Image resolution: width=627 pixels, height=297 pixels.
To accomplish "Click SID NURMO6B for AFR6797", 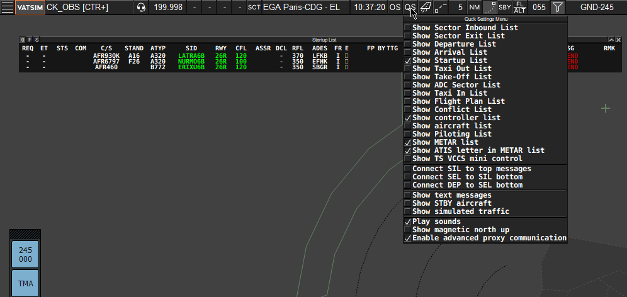I will point(191,62).
